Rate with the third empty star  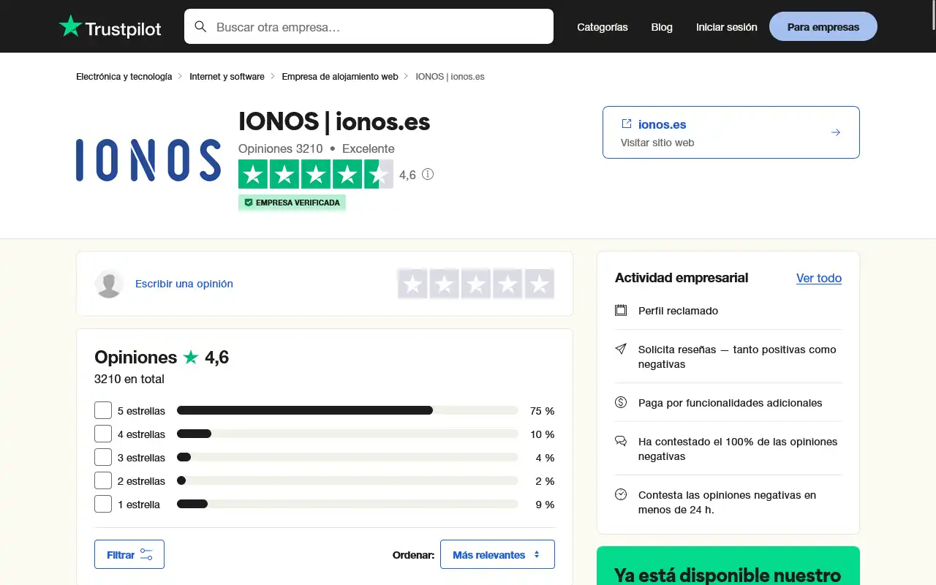click(x=476, y=284)
